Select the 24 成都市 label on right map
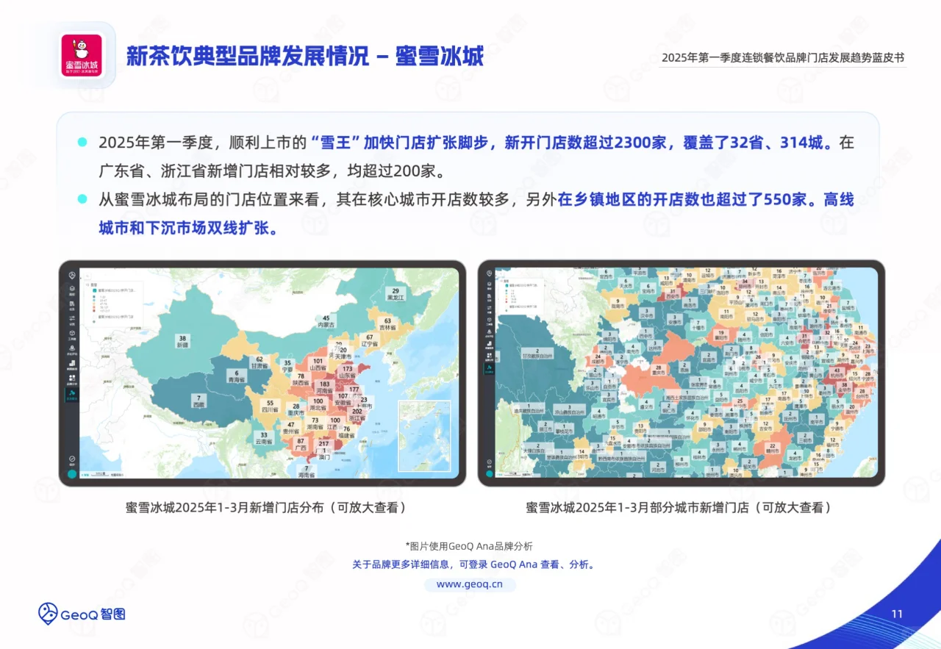941x649 pixels. coord(597,357)
